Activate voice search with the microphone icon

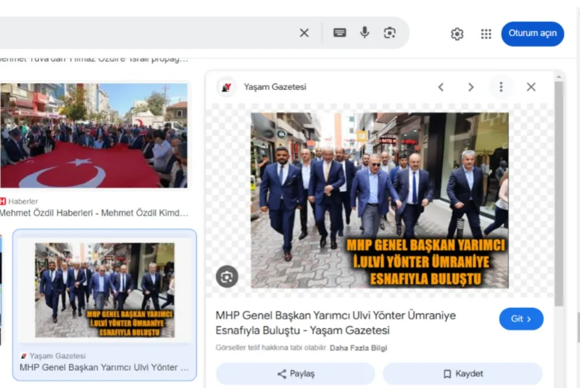365,33
